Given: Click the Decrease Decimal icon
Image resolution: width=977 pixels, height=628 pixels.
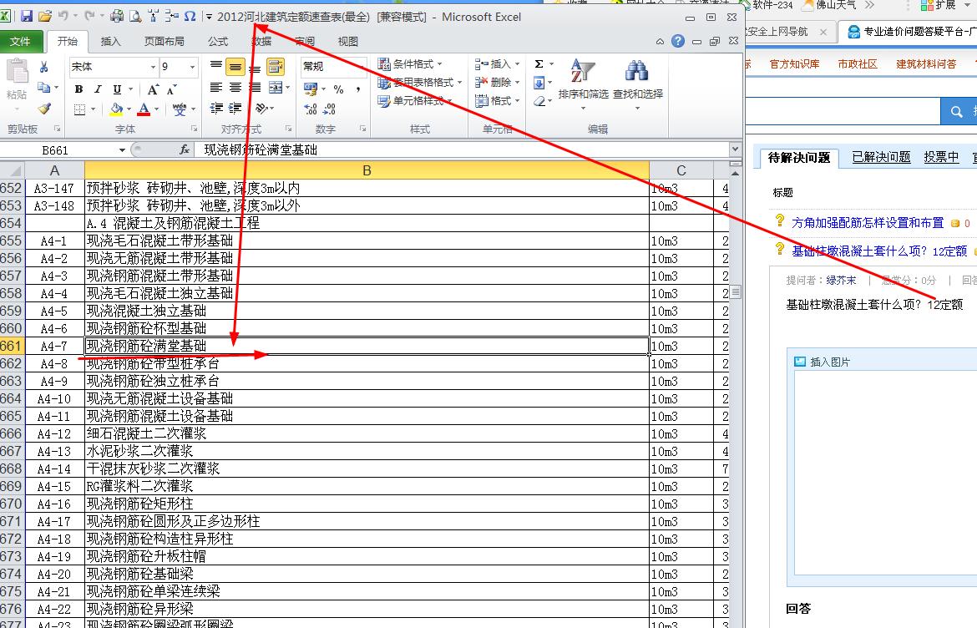Looking at the screenshot, I should [x=329, y=109].
